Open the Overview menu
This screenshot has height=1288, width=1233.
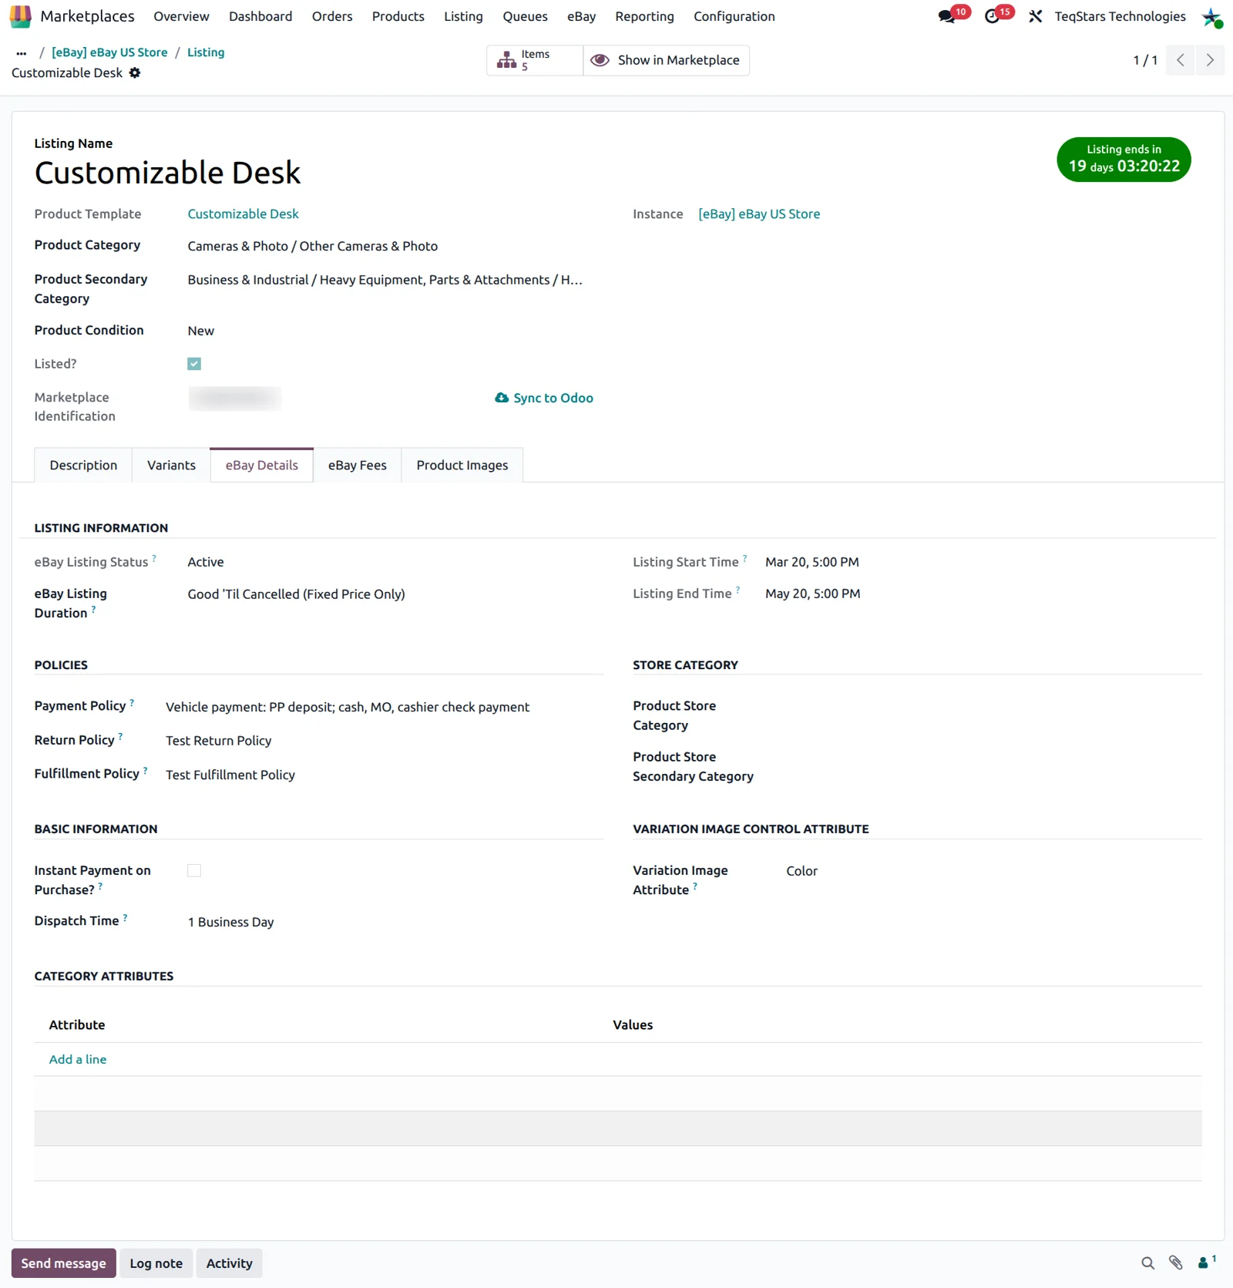(181, 16)
